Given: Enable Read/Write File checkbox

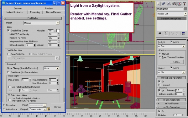Looking at the screenshot, I should click(x=8, y=54).
